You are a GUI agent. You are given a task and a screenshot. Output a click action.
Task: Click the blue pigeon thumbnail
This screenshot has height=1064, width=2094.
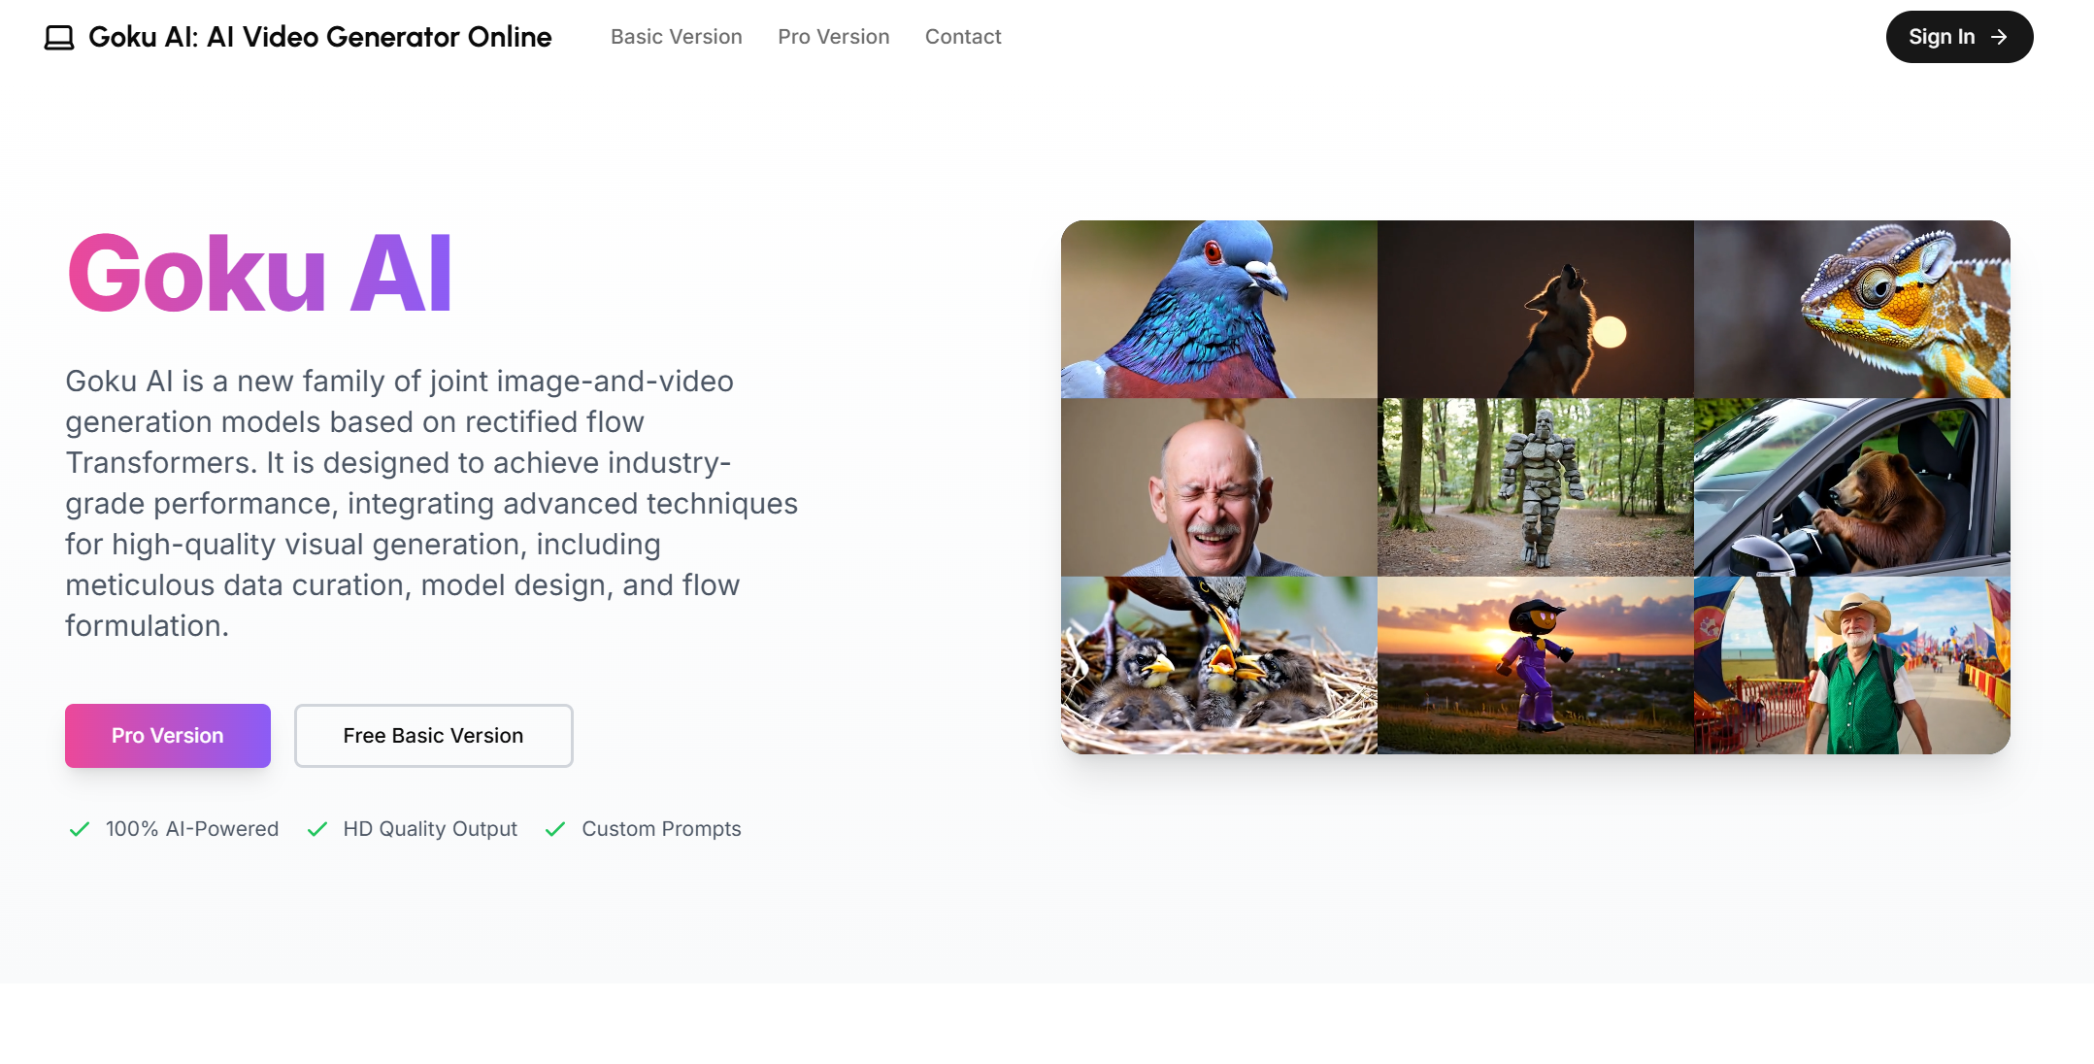pyautogui.click(x=1219, y=310)
